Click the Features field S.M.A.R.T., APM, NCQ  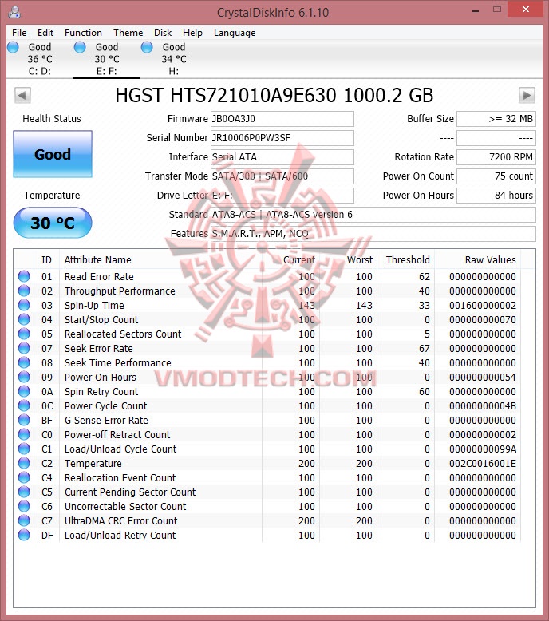(373, 234)
